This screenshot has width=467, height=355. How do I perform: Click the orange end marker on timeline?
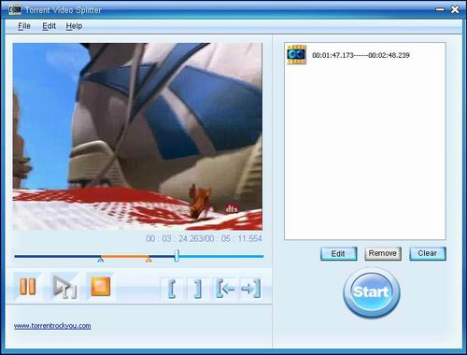149,259
